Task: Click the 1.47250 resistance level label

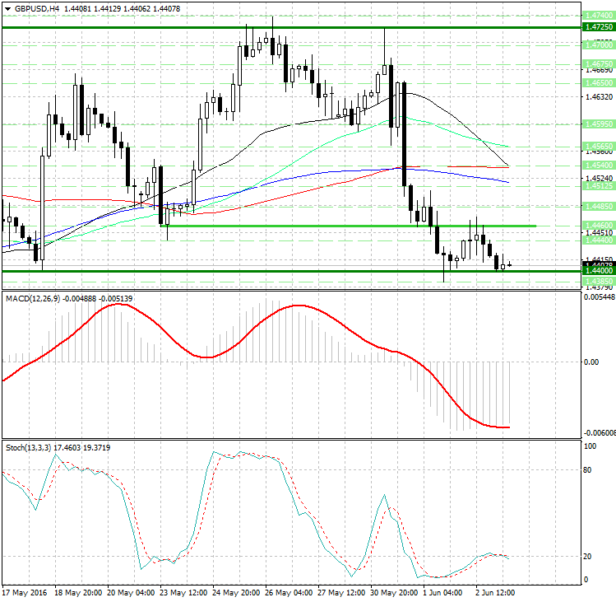Action: coord(599,26)
